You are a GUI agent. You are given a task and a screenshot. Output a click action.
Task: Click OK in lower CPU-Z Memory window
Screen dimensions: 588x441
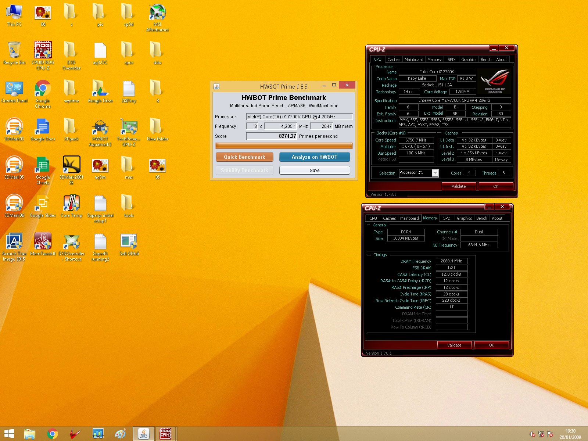pos(491,345)
